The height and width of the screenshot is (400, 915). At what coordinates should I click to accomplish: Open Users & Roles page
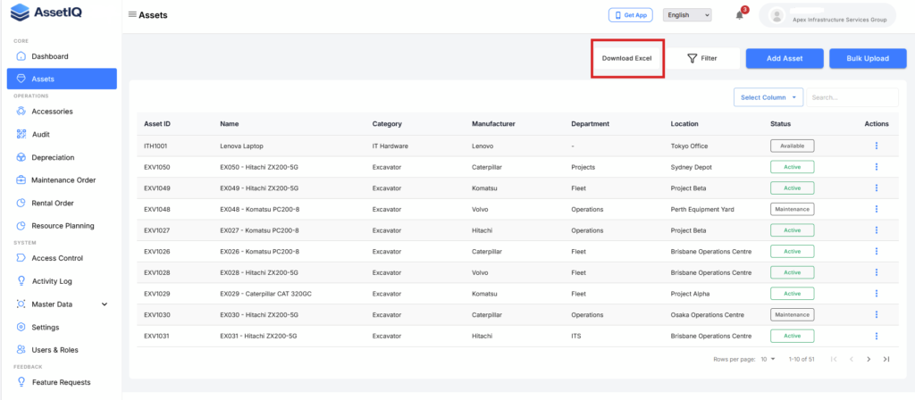point(62,350)
